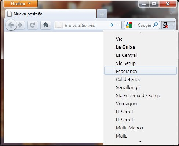Minimize the Firefox window
Screen dimensions: 179x146
point(144,4)
